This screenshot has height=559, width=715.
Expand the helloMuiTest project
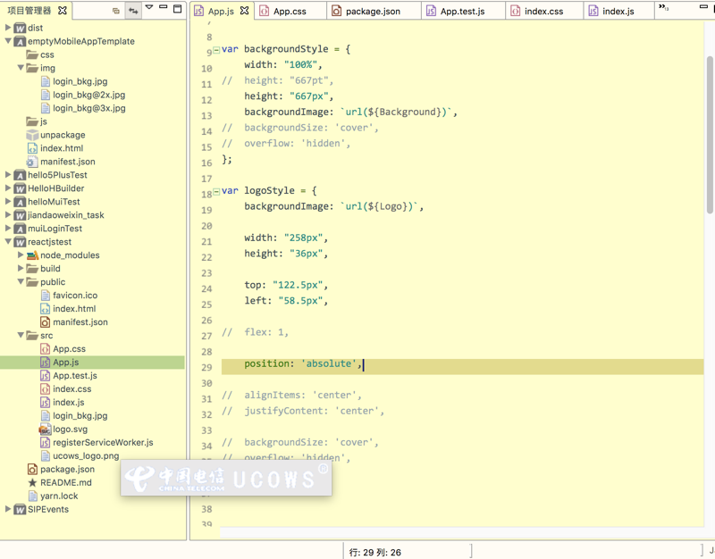[8, 202]
